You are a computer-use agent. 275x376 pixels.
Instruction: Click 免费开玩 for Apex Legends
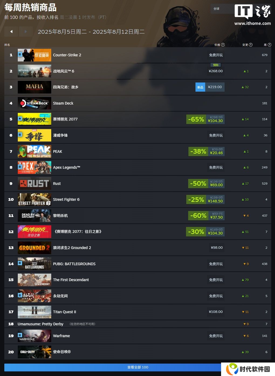(216, 167)
